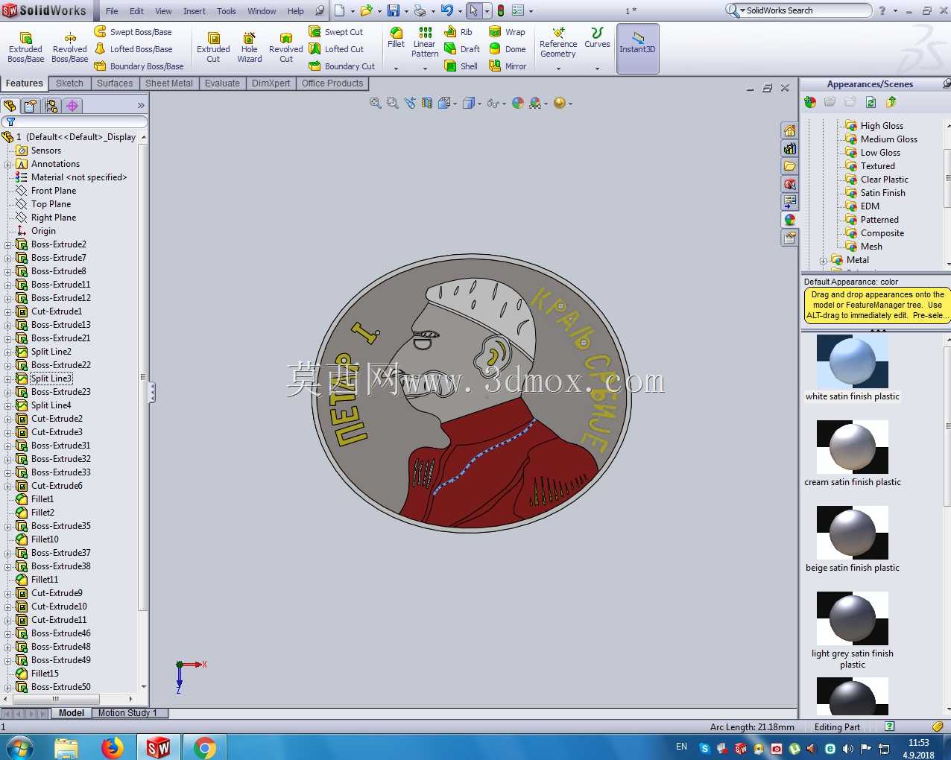This screenshot has height=760, width=951.
Task: Select the Extruded Boss/Base tool
Action: tap(25, 48)
